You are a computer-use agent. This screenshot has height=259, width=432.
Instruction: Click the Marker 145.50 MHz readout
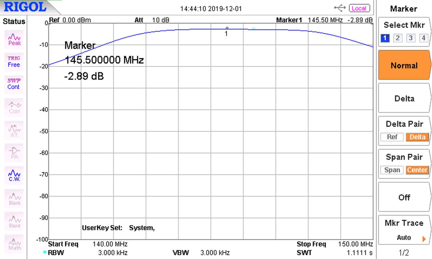pyautogui.click(x=325, y=20)
